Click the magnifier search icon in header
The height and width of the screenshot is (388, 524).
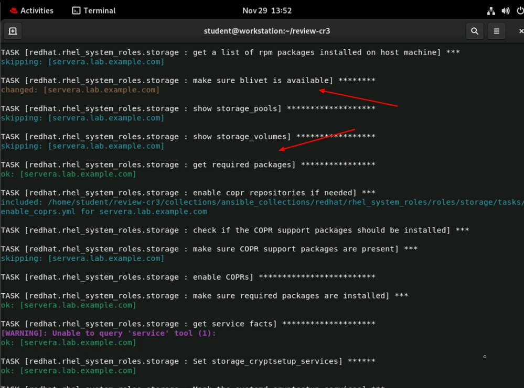[x=475, y=31]
